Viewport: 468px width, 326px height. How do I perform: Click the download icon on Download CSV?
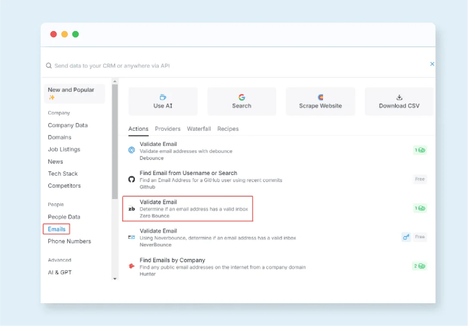pyautogui.click(x=399, y=98)
